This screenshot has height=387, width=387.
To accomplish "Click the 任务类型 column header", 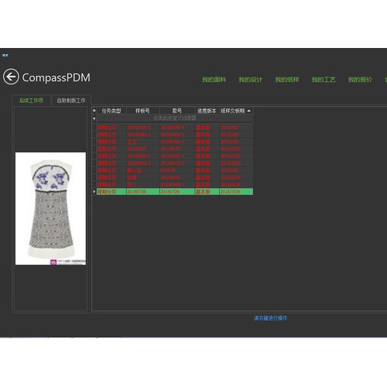I will (x=111, y=111).
